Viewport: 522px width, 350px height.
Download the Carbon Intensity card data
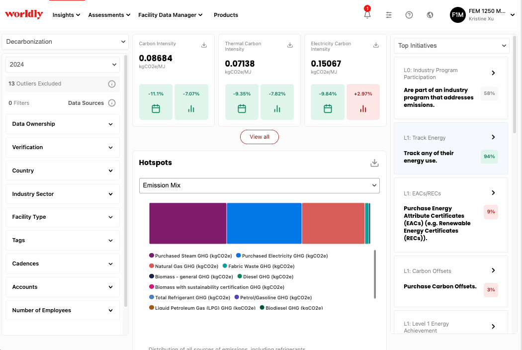pyautogui.click(x=204, y=45)
